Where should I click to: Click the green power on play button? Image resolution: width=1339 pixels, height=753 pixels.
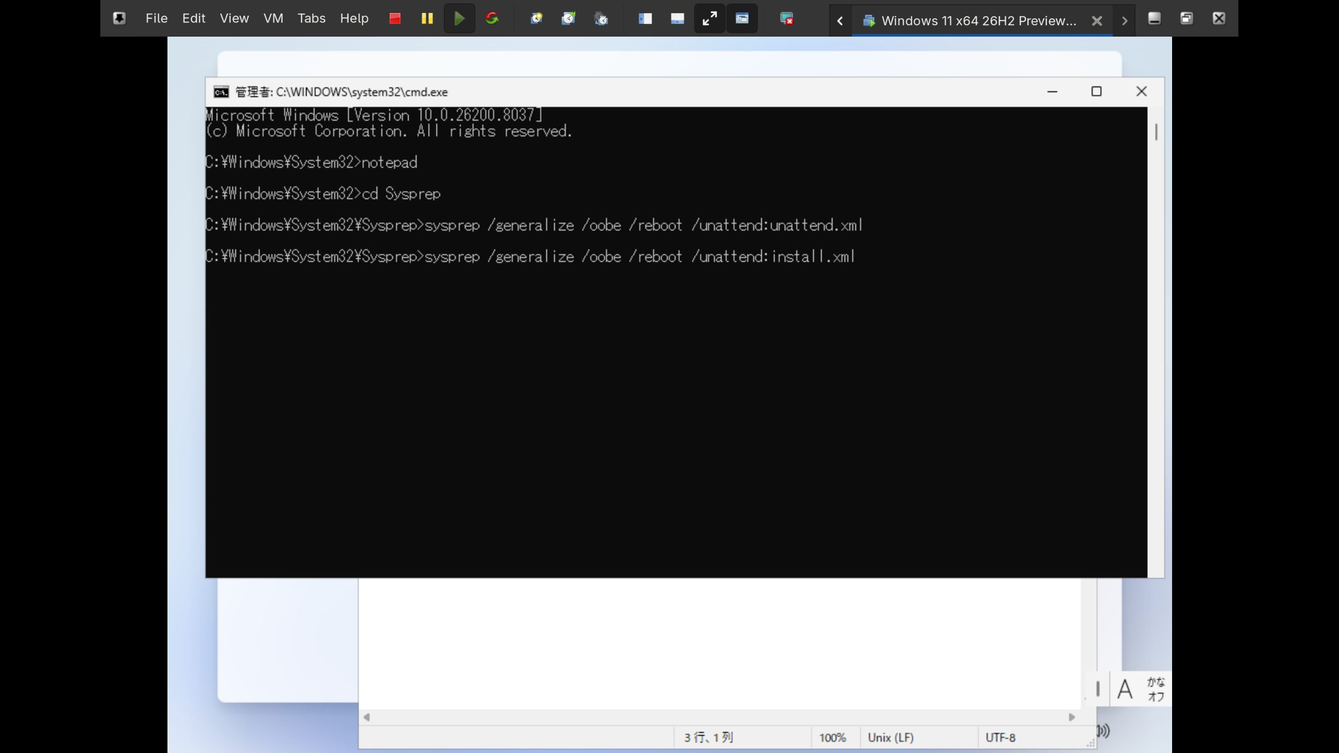459,18
